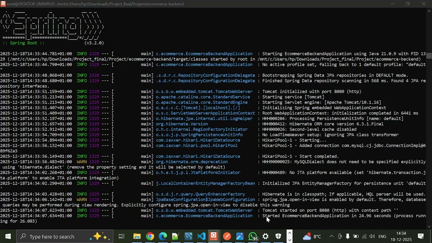The width and height of the screenshot is (432, 243).
Task: Click 'HikariPool-1 - Starting...' message
Action: [294, 140]
